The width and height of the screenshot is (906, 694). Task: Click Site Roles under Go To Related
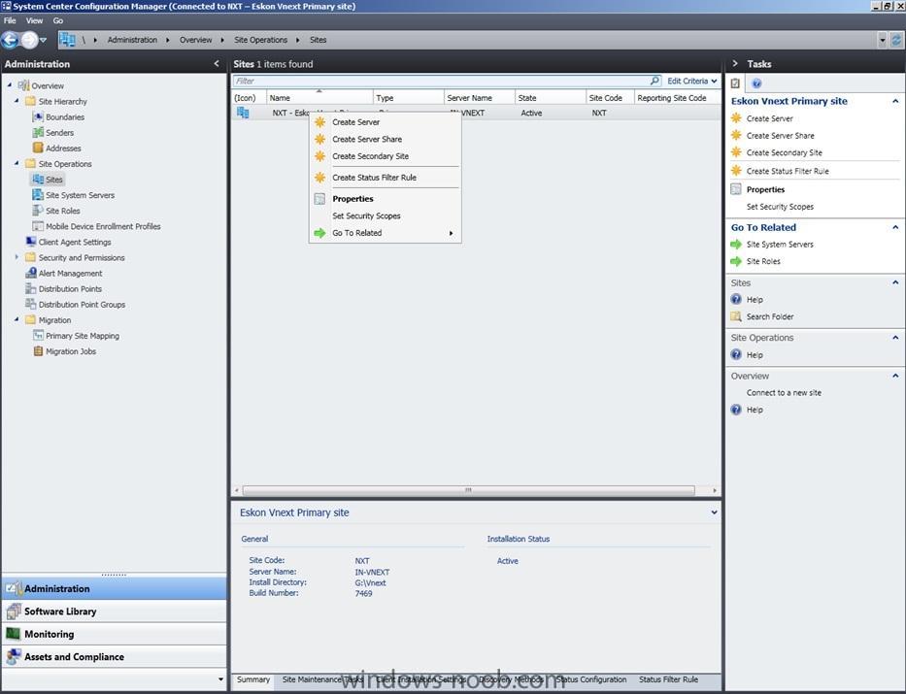point(762,261)
